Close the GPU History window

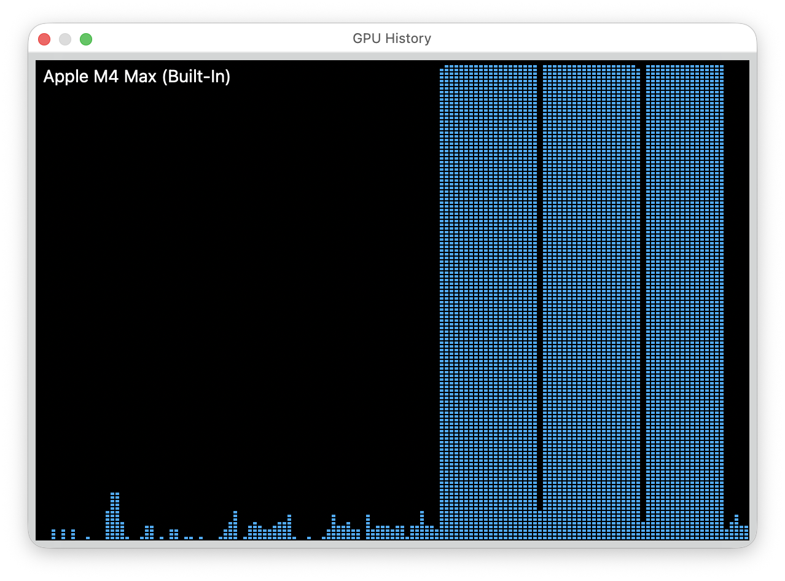(44, 39)
